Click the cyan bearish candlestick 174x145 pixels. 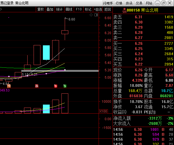(x=46, y=53)
